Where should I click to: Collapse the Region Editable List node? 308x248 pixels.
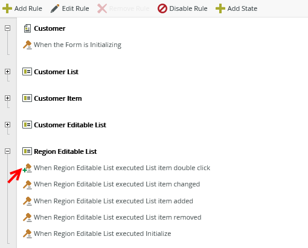(8, 151)
